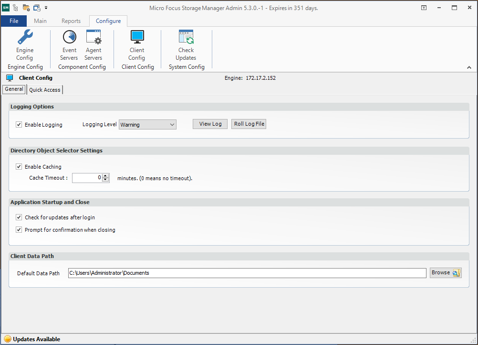Viewport: 478px width, 345px height.
Task: Click the folder settings quick access icon
Action: [x=26, y=8]
